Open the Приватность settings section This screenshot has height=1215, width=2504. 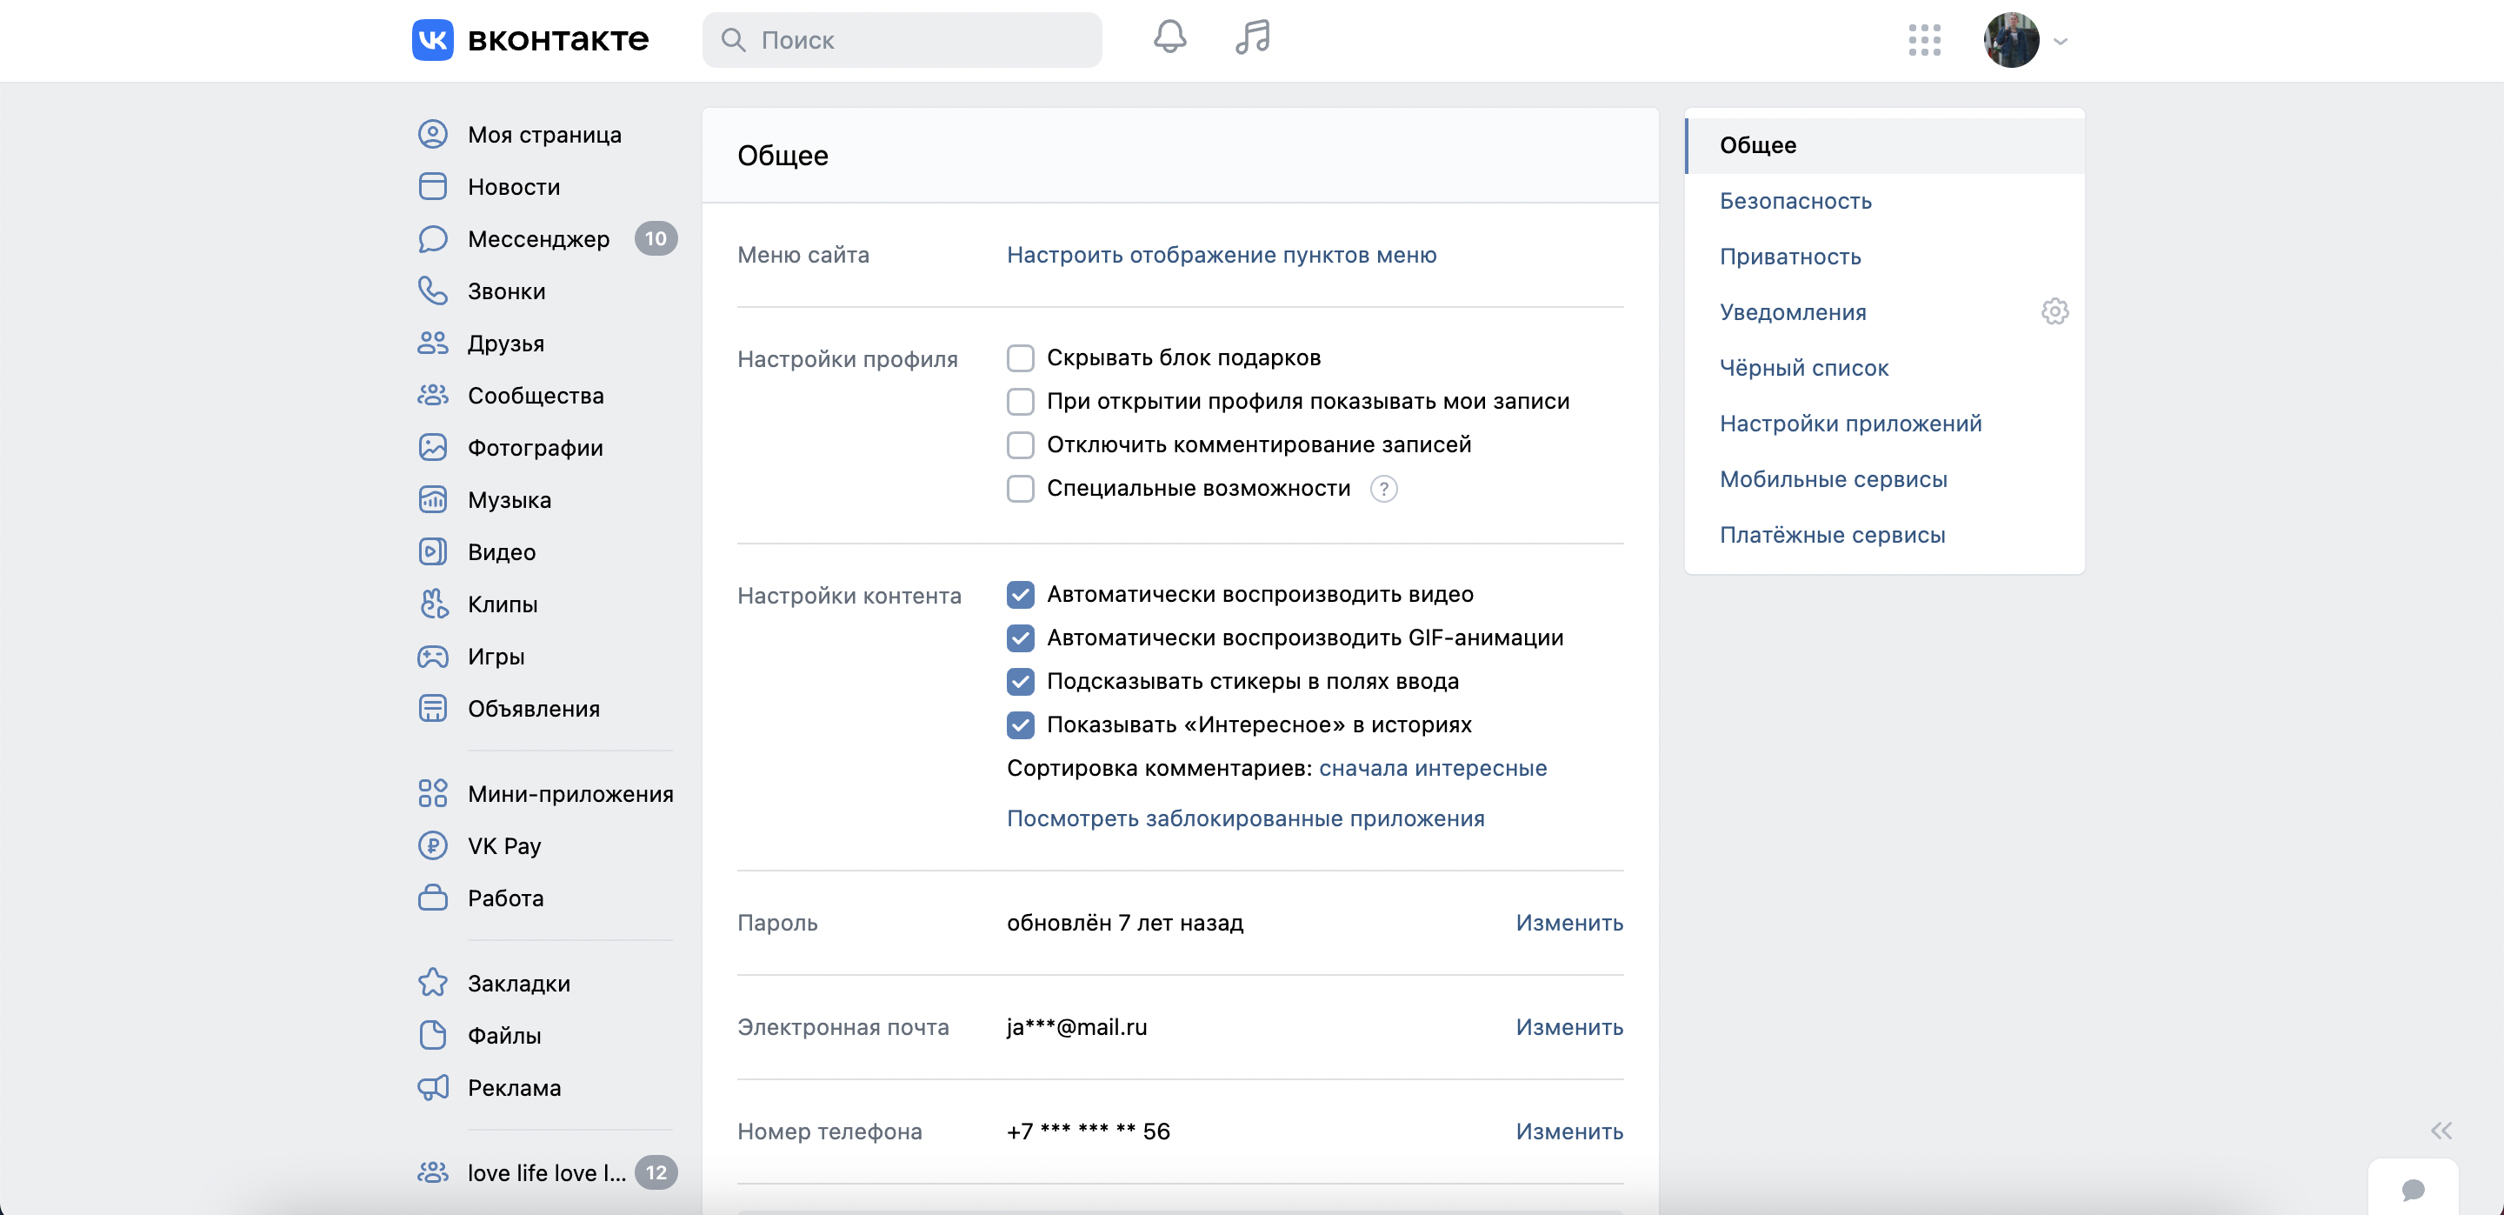click(x=1789, y=257)
